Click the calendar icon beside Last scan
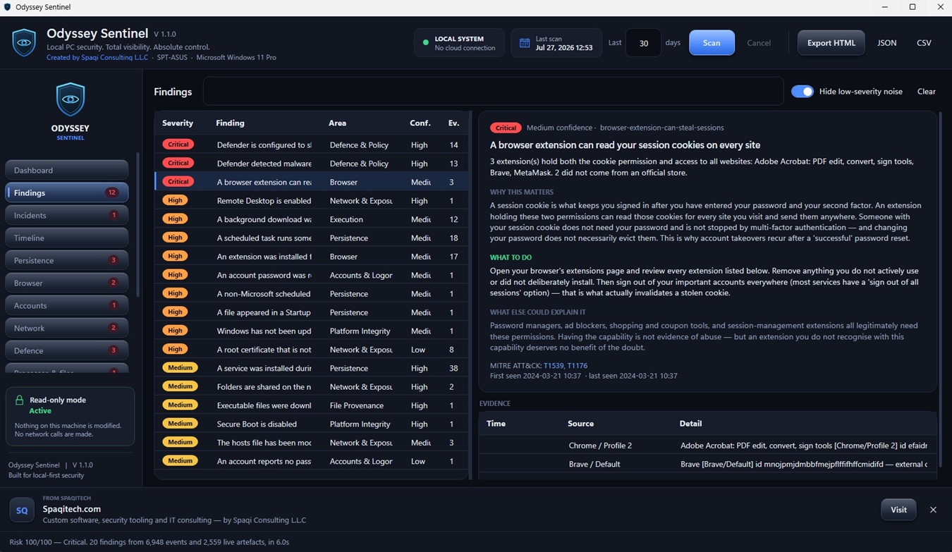 [x=525, y=43]
